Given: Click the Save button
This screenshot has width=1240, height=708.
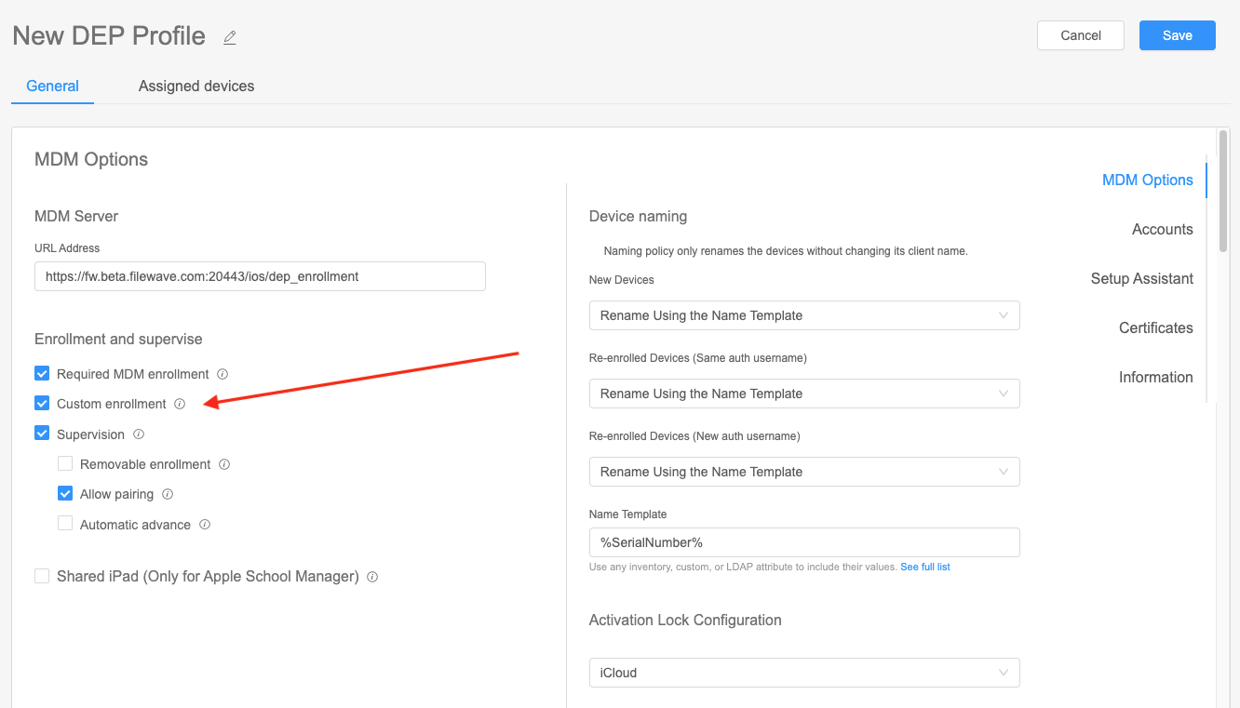Looking at the screenshot, I should (1178, 35).
